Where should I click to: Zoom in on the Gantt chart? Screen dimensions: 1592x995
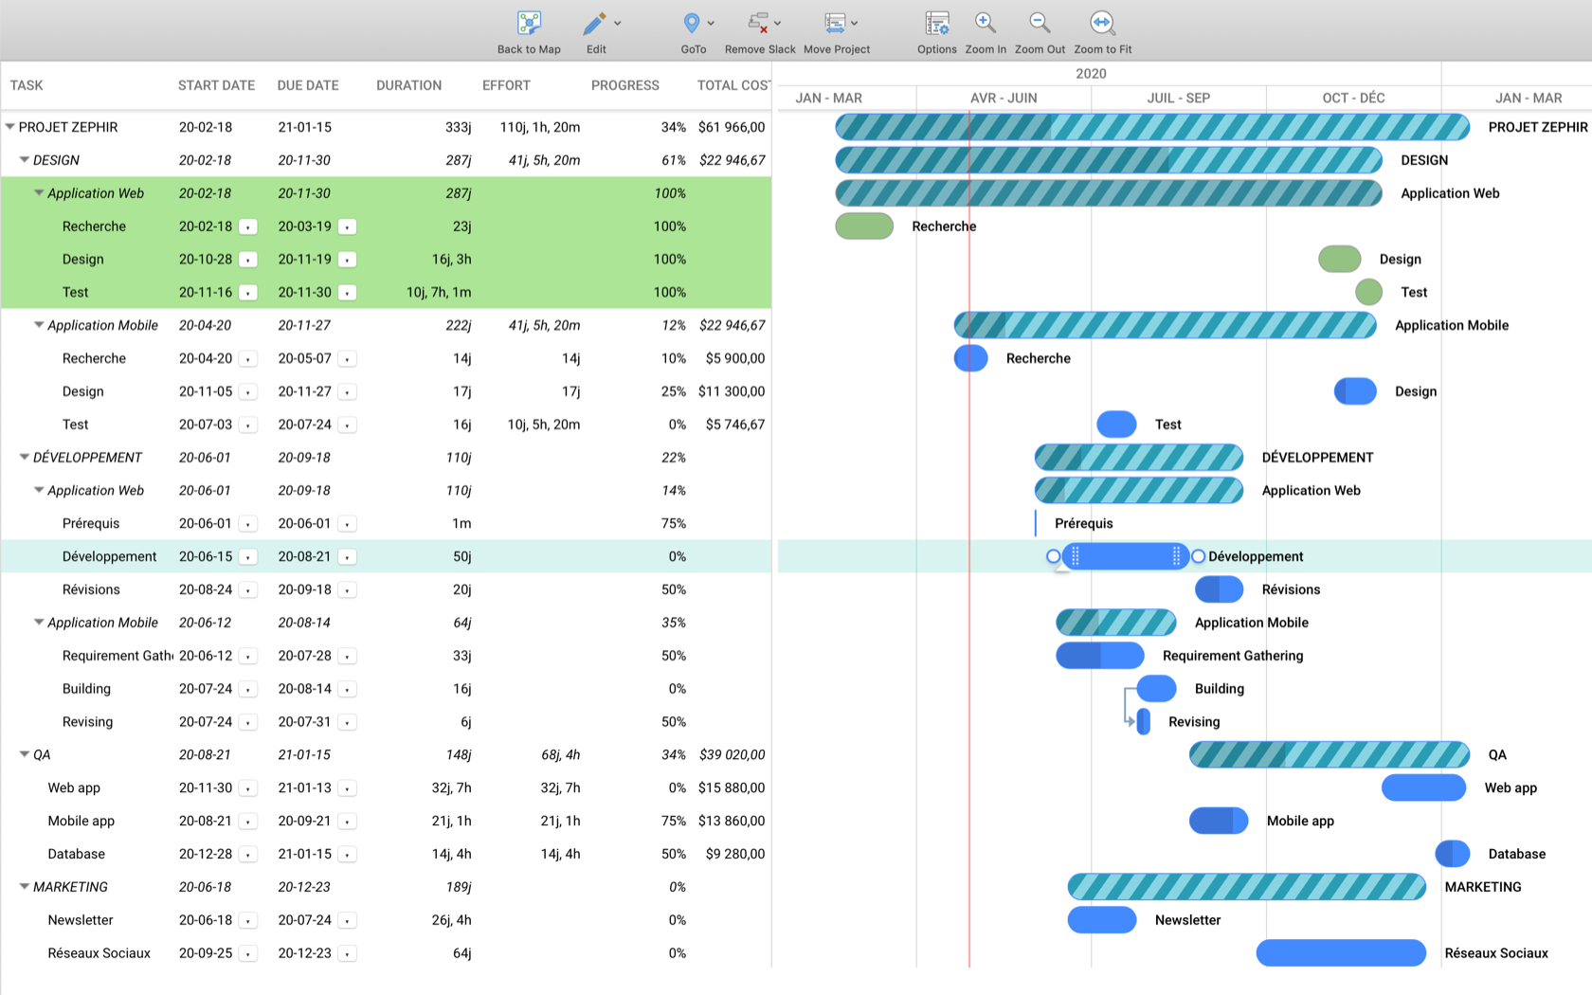(x=985, y=22)
